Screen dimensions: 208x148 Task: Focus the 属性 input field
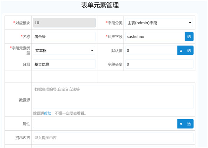click(105, 124)
